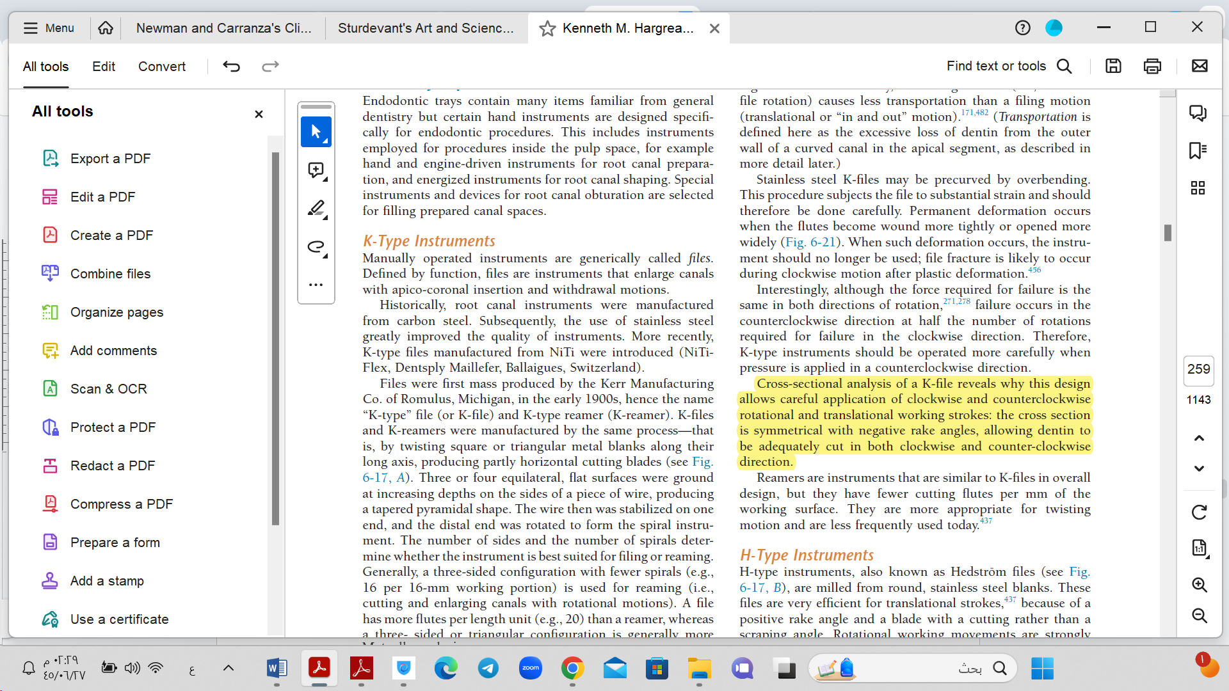Print the document

point(1152,66)
